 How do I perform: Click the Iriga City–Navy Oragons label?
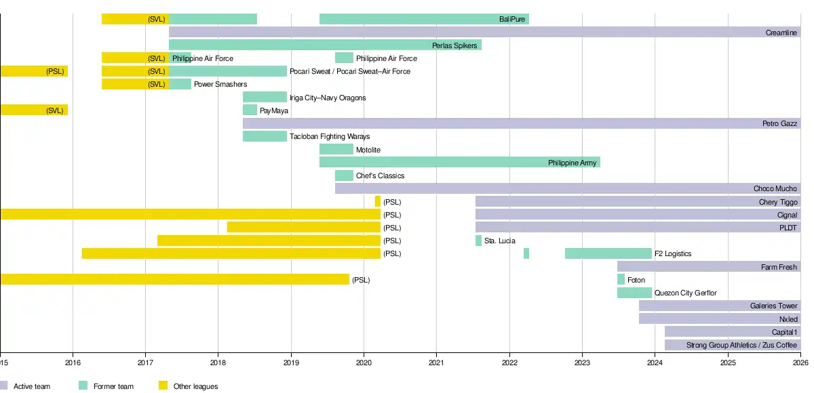click(328, 98)
